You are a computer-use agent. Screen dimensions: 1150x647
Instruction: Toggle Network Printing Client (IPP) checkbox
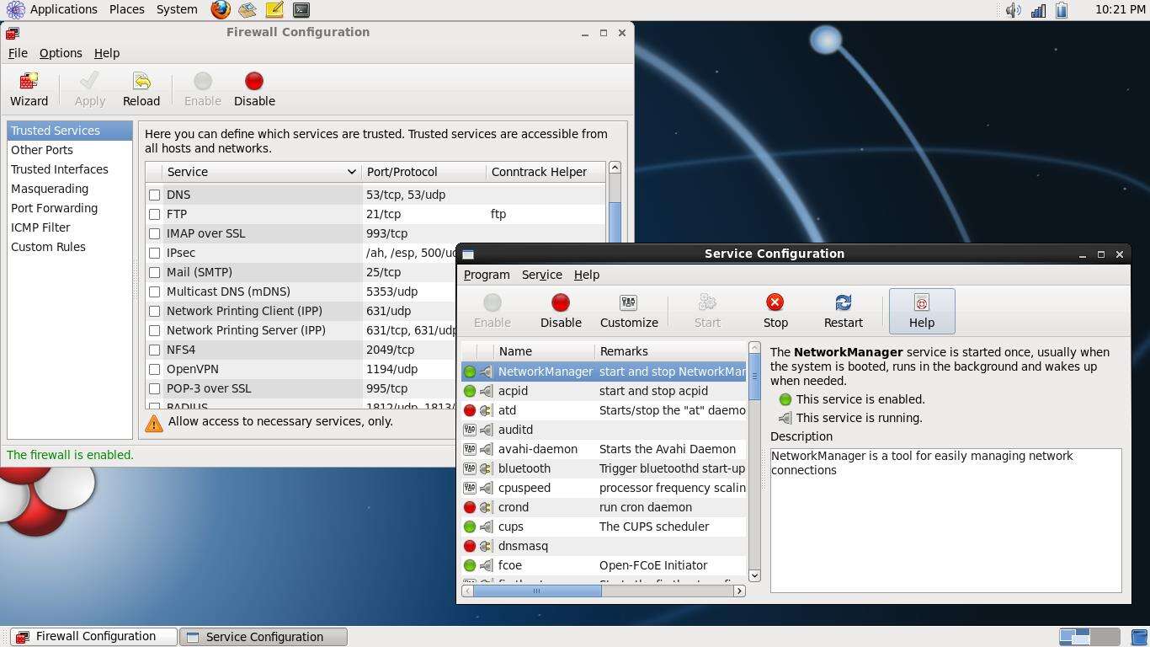coord(155,311)
